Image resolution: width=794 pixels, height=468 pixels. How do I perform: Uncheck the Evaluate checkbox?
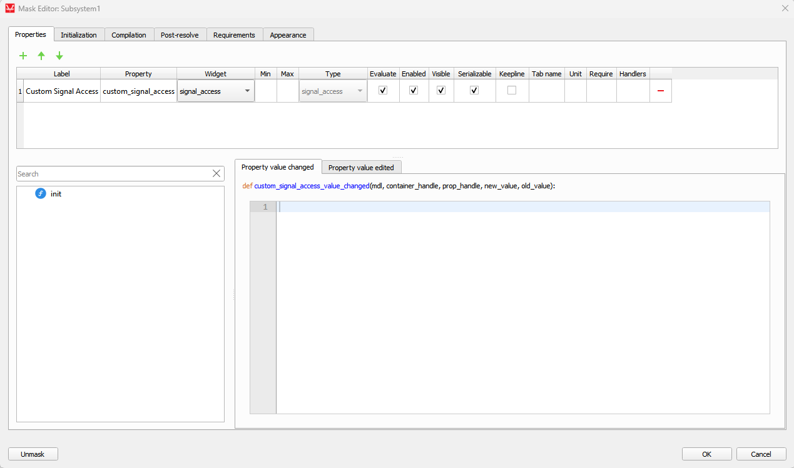(x=383, y=90)
